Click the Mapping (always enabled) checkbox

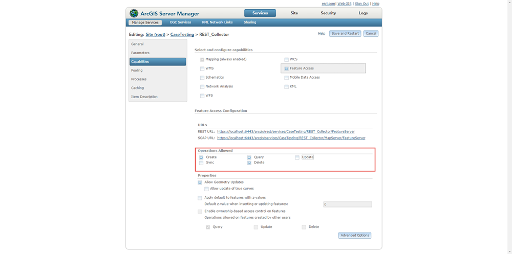[202, 60]
